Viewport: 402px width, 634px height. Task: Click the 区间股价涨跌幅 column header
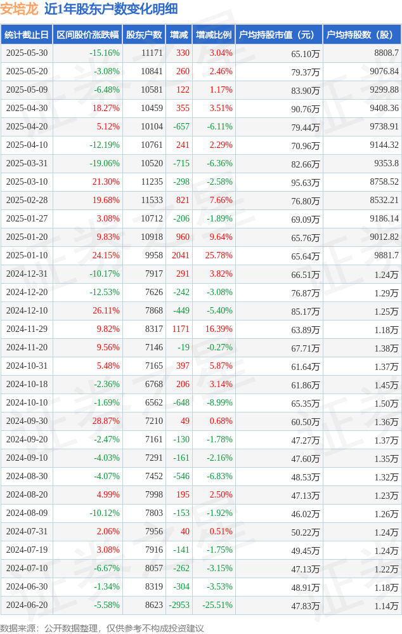pos(88,35)
